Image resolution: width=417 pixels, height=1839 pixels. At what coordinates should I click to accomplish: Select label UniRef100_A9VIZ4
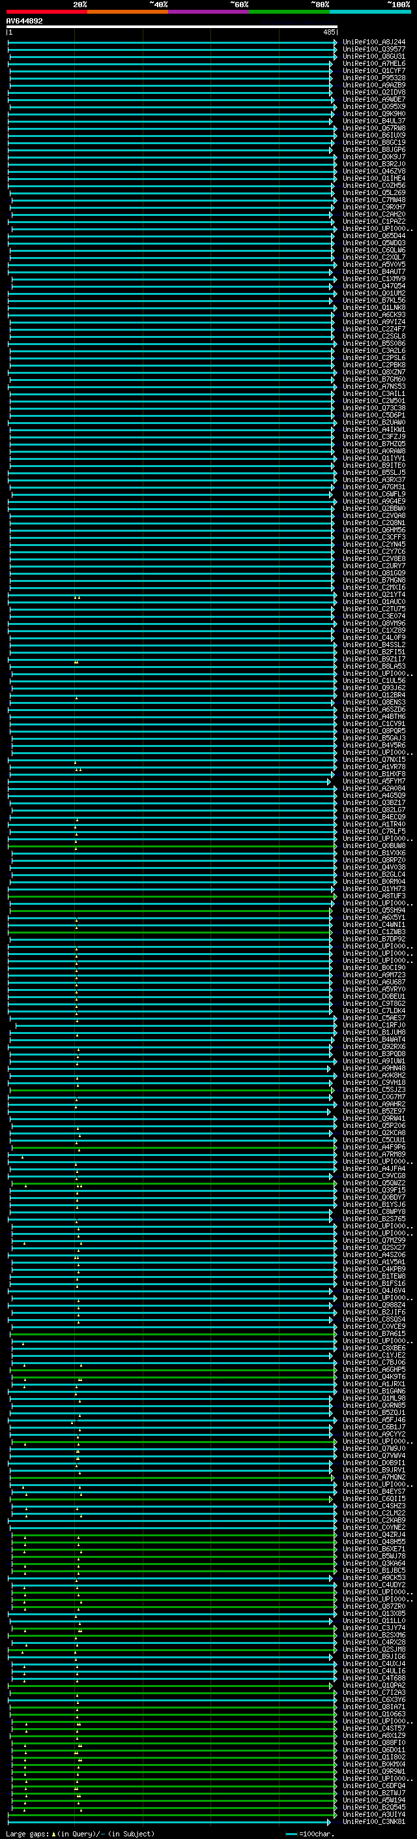(373, 322)
